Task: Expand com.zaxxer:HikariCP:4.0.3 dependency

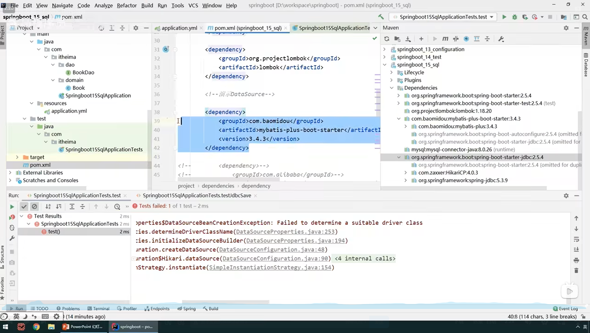Action: click(406, 172)
